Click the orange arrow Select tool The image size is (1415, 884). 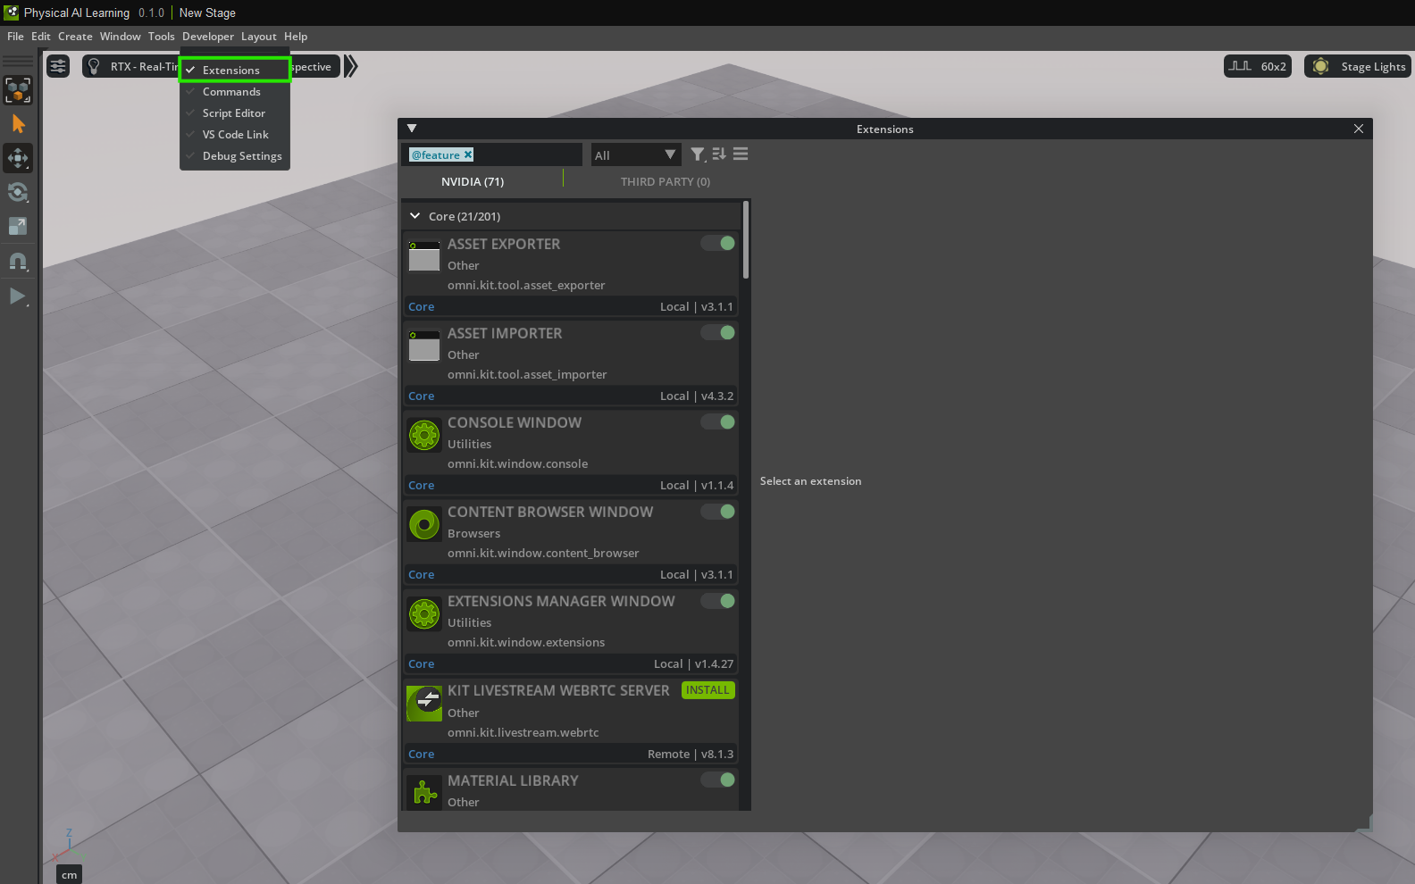[18, 124]
